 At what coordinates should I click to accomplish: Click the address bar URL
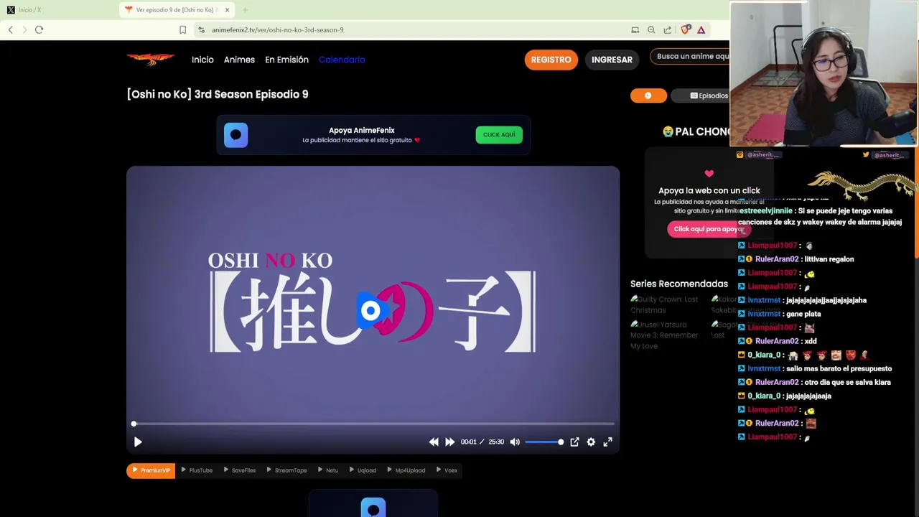[x=278, y=30]
